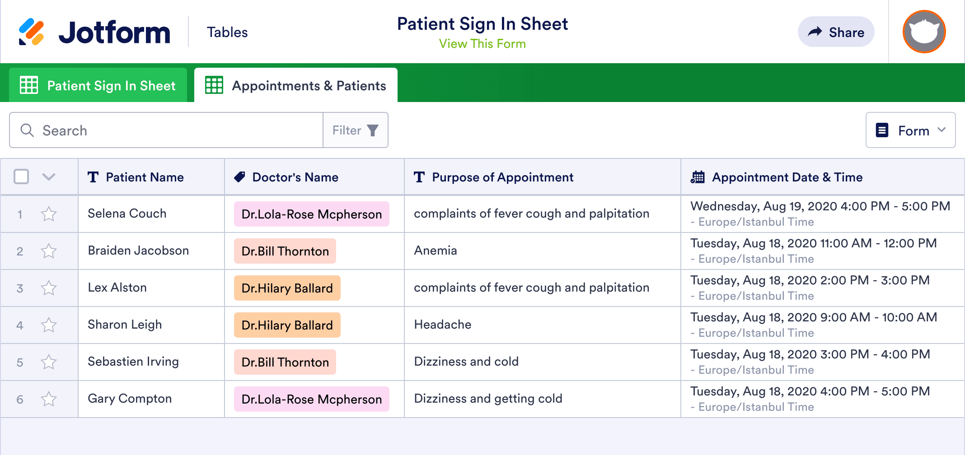Open the Filter options via filter icon
The image size is (965, 455).
tap(371, 130)
